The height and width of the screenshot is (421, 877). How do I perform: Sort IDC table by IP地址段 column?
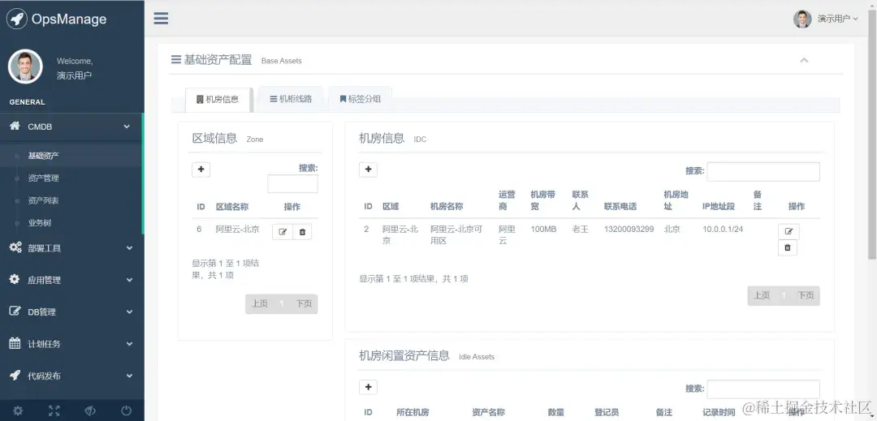click(719, 206)
